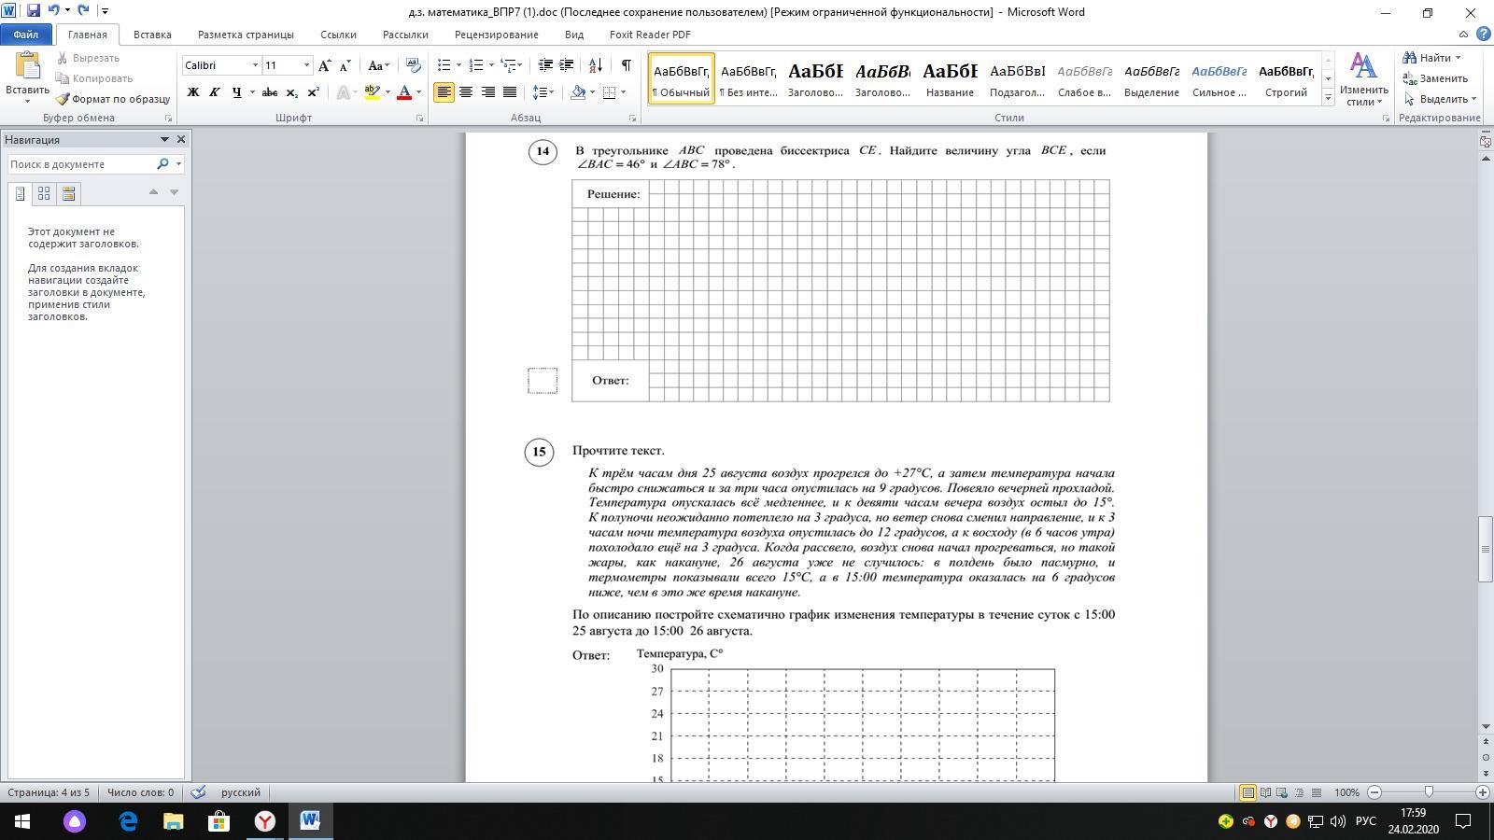1494x840 pixels.
Task: Switch to Web Layout view
Action: pyautogui.click(x=1282, y=792)
